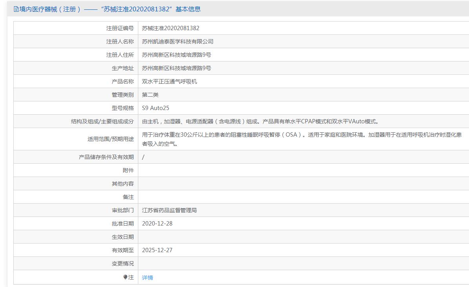Click the lightbulb icon next to 注
469x287 pixels.
pos(125,277)
